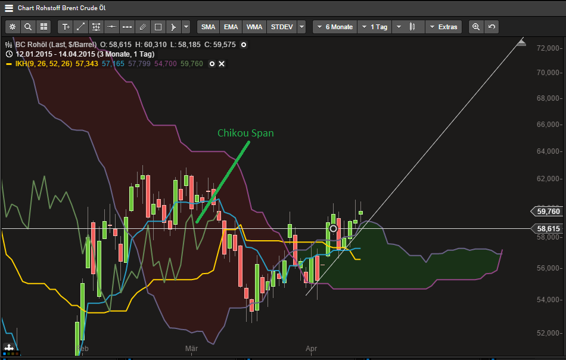
Task: Select the T+ text annotation tool
Action: 66,27
